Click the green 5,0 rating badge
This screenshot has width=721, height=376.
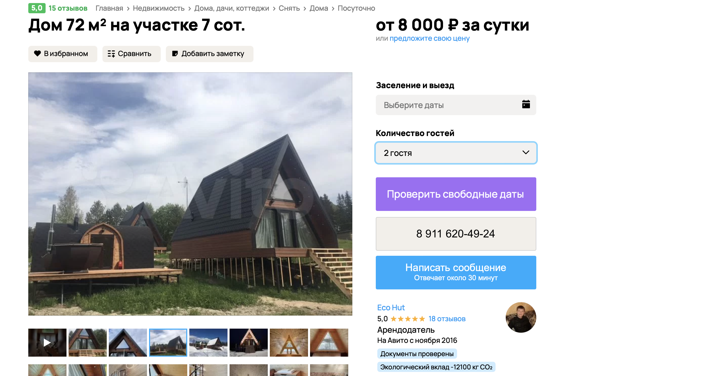click(37, 8)
